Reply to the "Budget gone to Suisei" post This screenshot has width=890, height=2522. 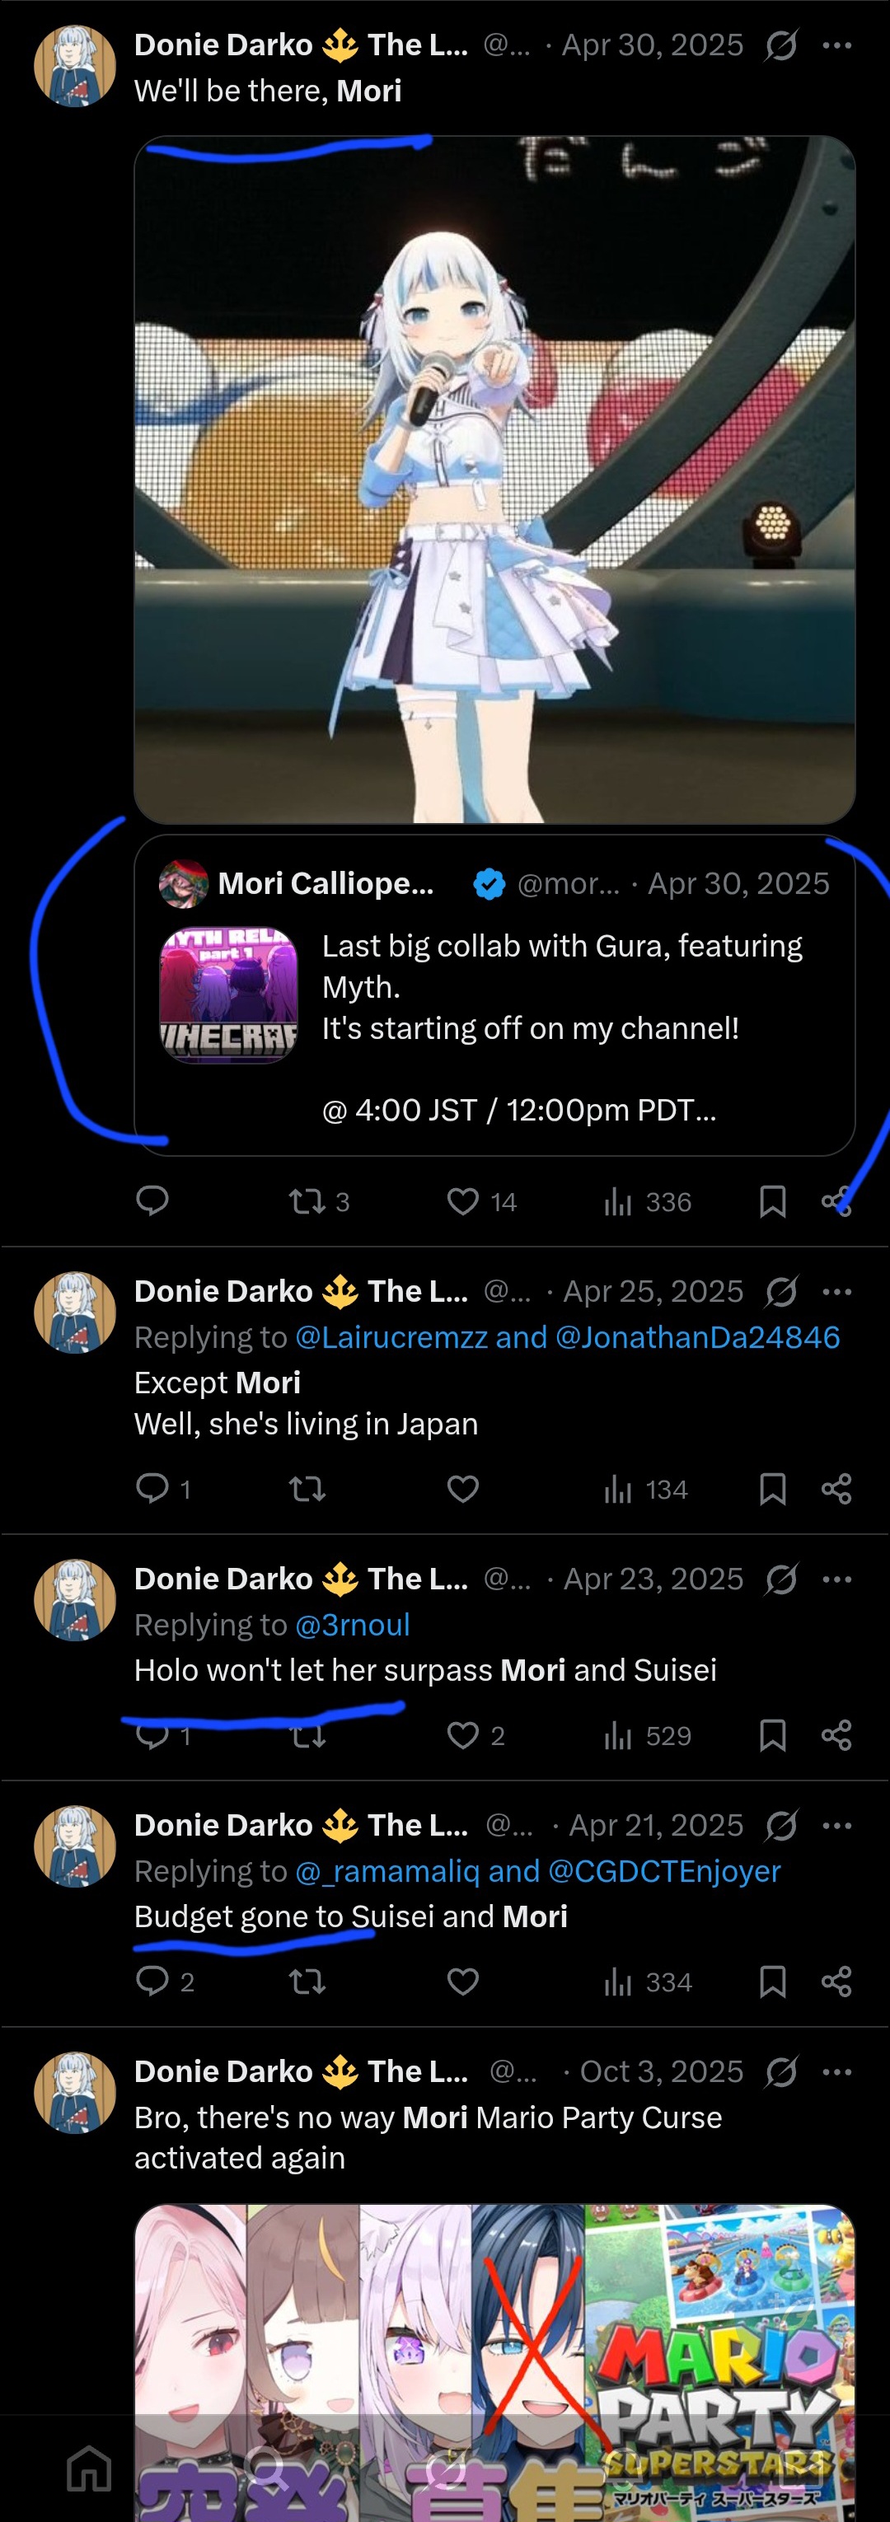(x=152, y=1982)
